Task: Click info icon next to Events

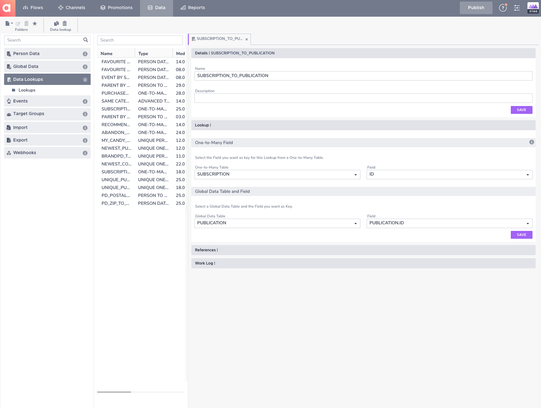Action: coord(85,101)
